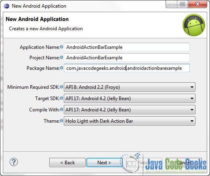Maximize the New Android Application window
210x176 pixels.
(183, 4)
